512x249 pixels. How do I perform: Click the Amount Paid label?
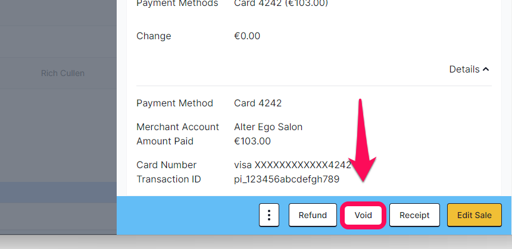pos(165,141)
